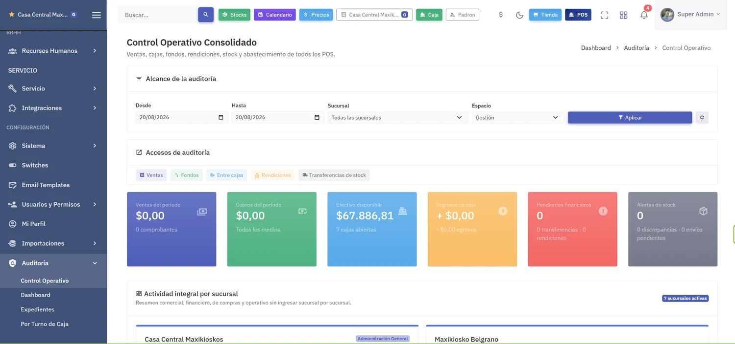
Task: Open the Fondos audit access chip
Action: click(x=187, y=175)
